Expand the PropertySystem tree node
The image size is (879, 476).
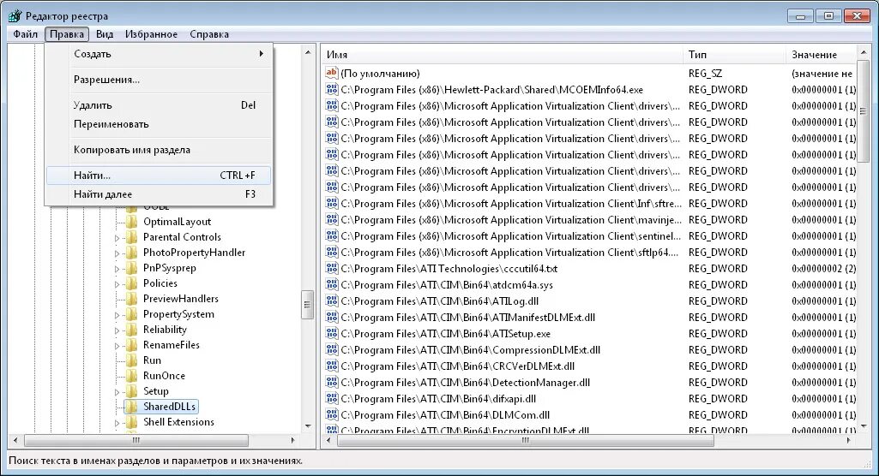tap(117, 315)
